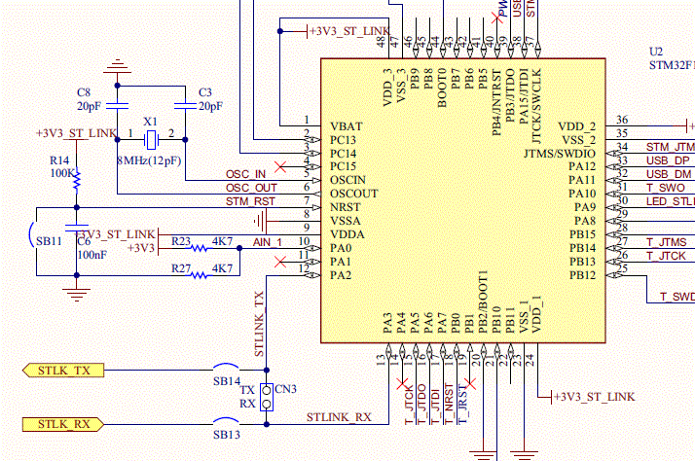Click ground symbol above C8
This screenshot has width=695, height=461.
coord(118,66)
